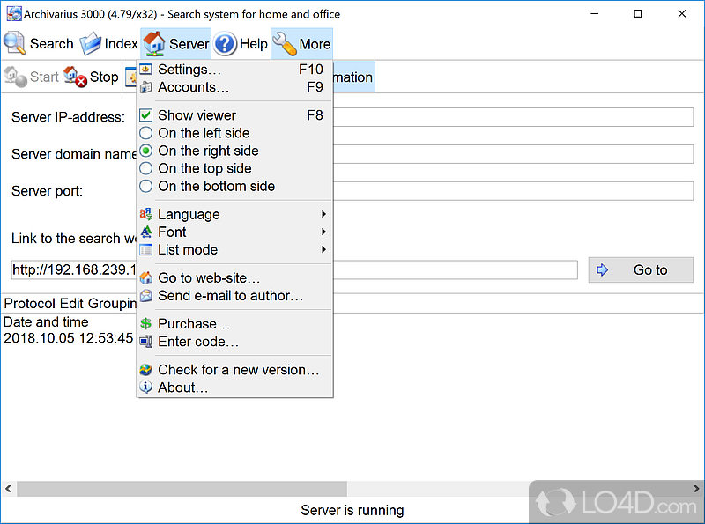Open the Protocol menu
Viewport: 705px width, 524px height.
point(30,303)
